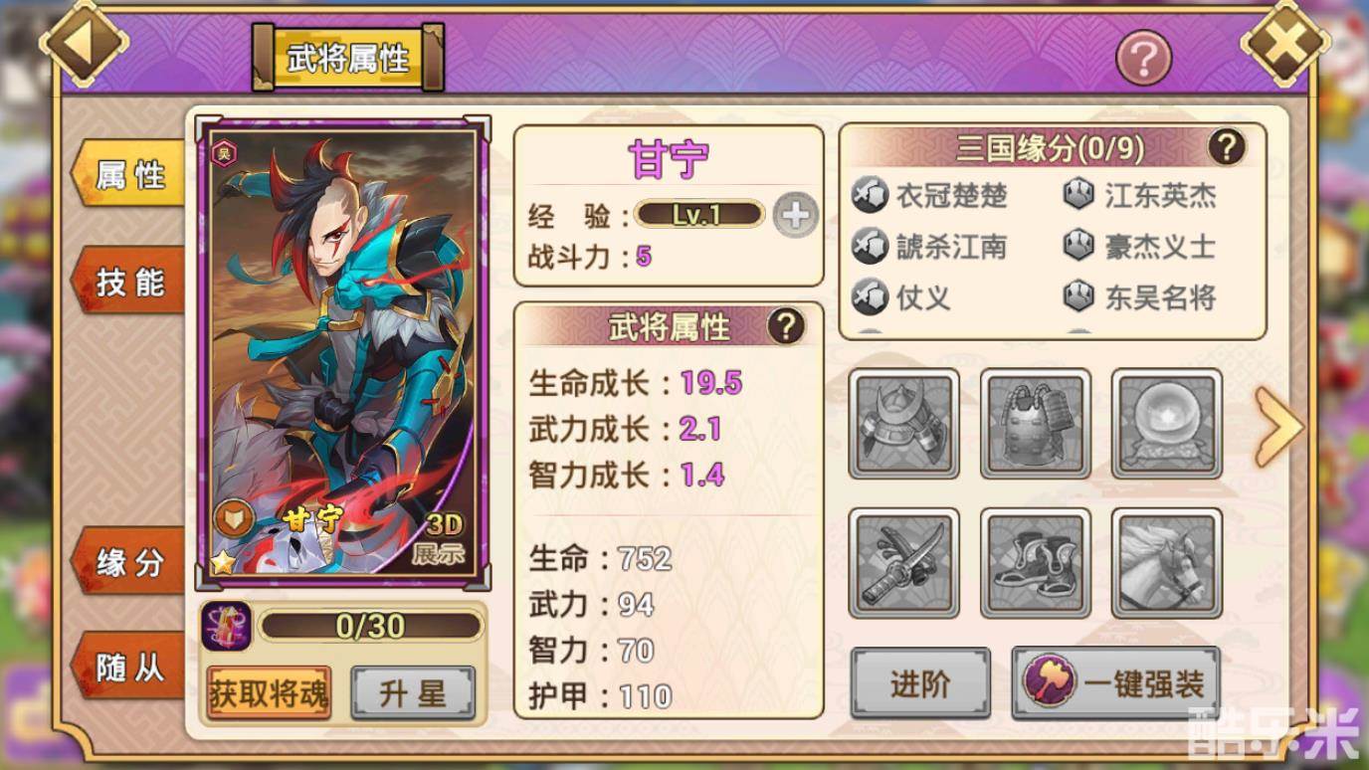The width and height of the screenshot is (1369, 770).
Task: Select the boots equipment slot
Action: coord(1036,563)
